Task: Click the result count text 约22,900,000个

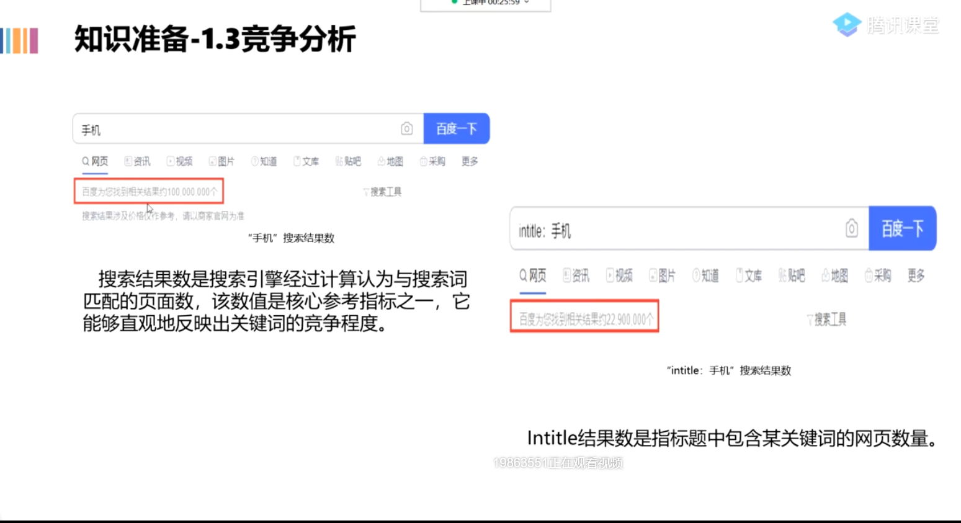Action: [x=627, y=319]
